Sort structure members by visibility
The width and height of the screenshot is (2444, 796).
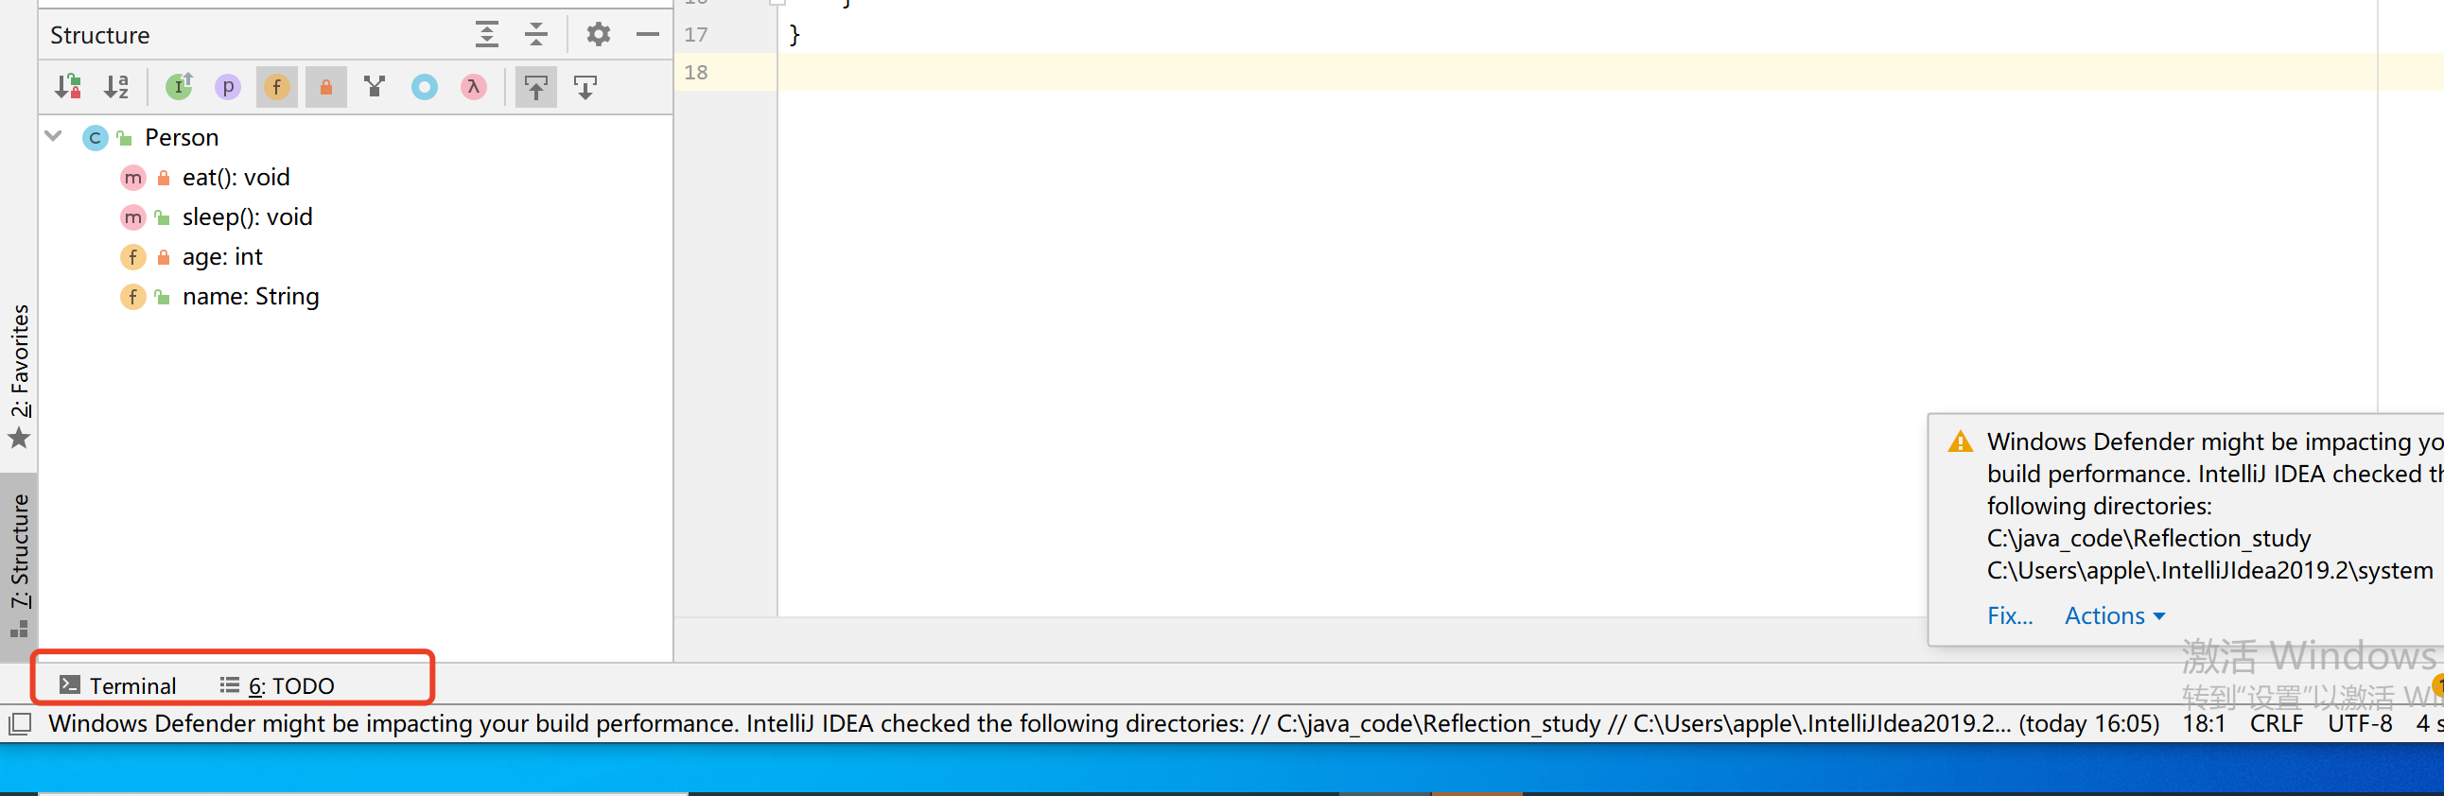point(67,87)
